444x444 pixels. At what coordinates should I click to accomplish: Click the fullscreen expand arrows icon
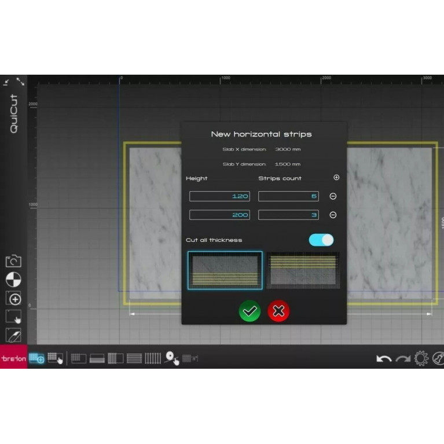click(x=20, y=82)
